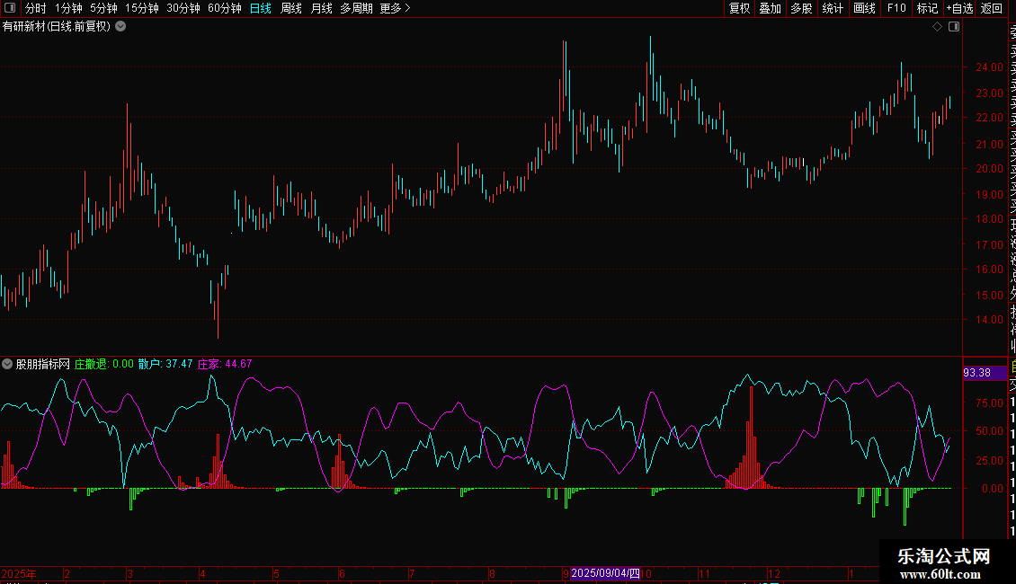
Task: Open the 统计 statistics tool
Action: [833, 8]
